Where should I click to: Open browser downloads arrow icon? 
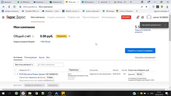pyautogui.click(x=167, y=7)
